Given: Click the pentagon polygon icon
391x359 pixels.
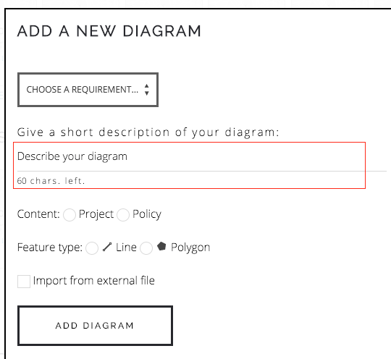Looking at the screenshot, I should pos(161,246).
